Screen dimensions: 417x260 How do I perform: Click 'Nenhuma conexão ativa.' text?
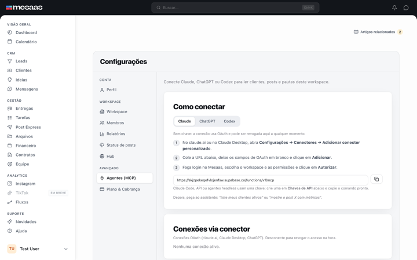pyautogui.click(x=196, y=247)
